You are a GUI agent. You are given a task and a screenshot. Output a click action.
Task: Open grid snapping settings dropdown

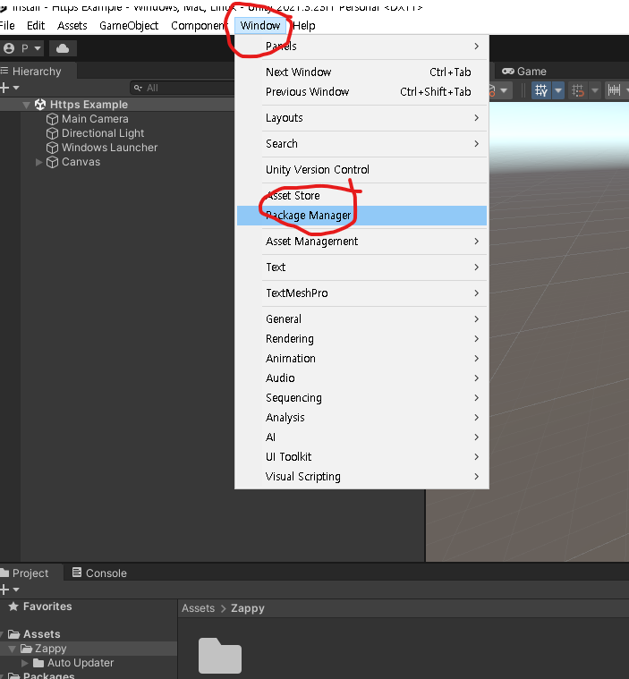[595, 90]
